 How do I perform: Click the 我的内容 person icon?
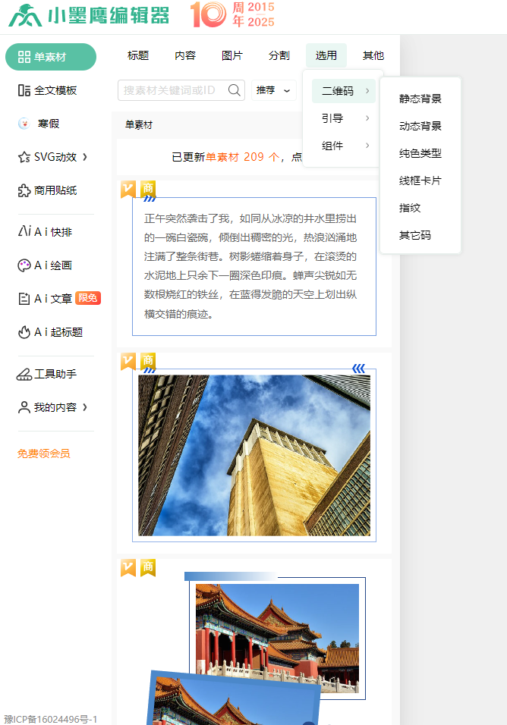click(24, 407)
